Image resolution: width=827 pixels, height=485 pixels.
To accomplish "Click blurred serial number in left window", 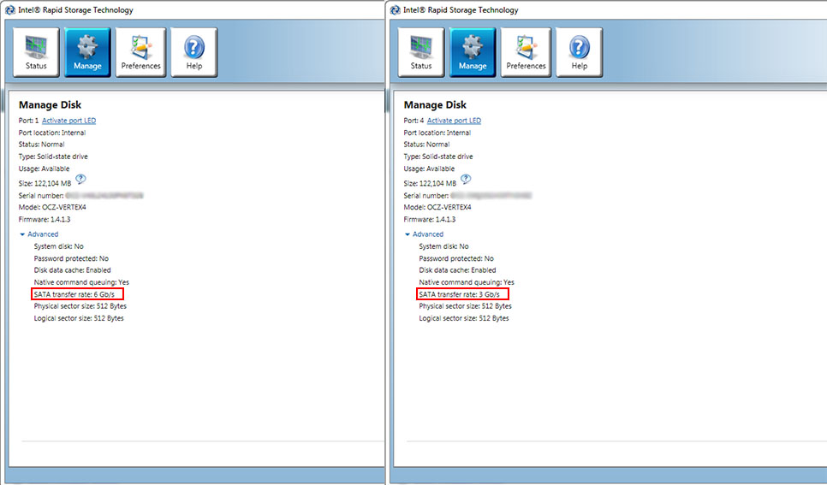I will pos(104,196).
